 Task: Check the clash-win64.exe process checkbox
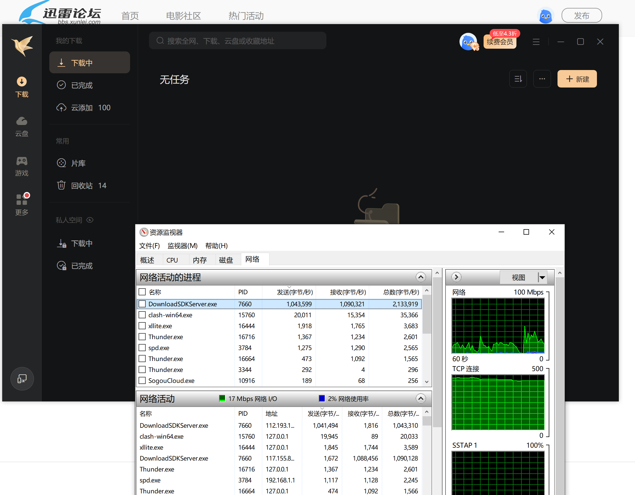pyautogui.click(x=142, y=315)
